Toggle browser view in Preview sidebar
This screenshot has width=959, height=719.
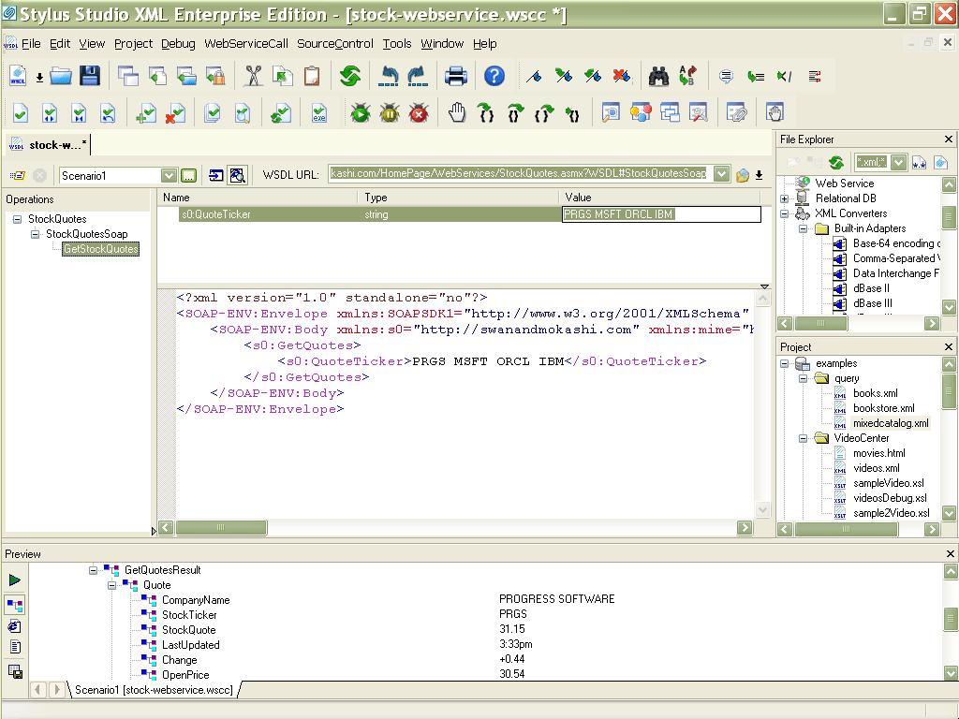[15, 626]
